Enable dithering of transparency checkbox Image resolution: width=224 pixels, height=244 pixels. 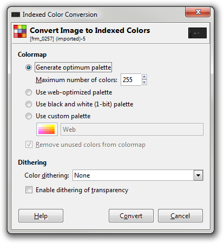click(x=29, y=190)
